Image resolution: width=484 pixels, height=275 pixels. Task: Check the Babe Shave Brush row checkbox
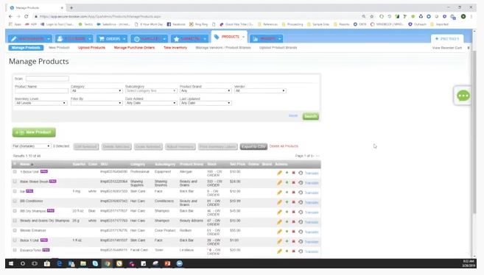click(x=15, y=182)
